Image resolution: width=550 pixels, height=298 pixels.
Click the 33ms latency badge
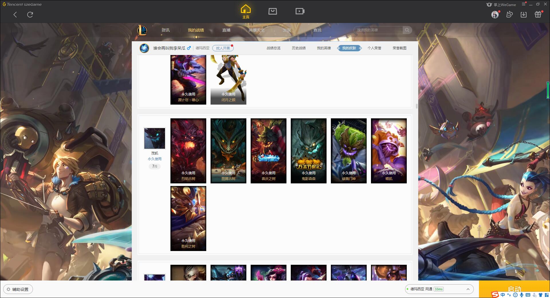click(x=439, y=289)
